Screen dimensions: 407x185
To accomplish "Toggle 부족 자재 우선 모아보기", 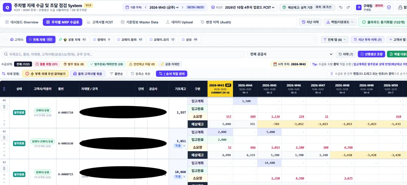I will tap(45, 74).
